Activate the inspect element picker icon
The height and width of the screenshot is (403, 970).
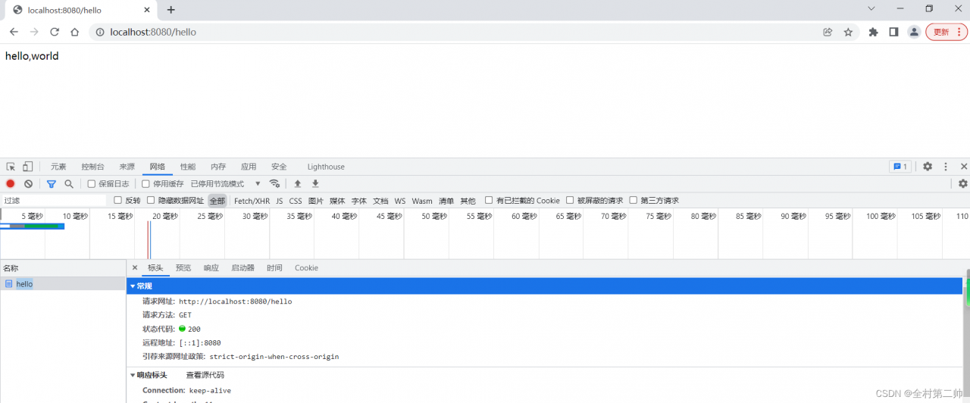[x=11, y=167]
